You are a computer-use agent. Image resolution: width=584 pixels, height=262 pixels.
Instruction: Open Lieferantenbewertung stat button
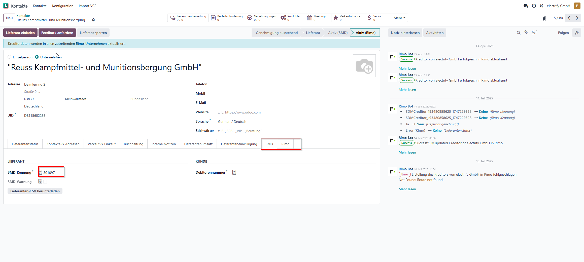pos(188,18)
